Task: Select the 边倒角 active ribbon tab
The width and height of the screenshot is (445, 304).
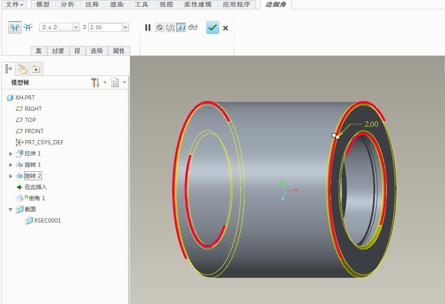Action: (x=276, y=5)
